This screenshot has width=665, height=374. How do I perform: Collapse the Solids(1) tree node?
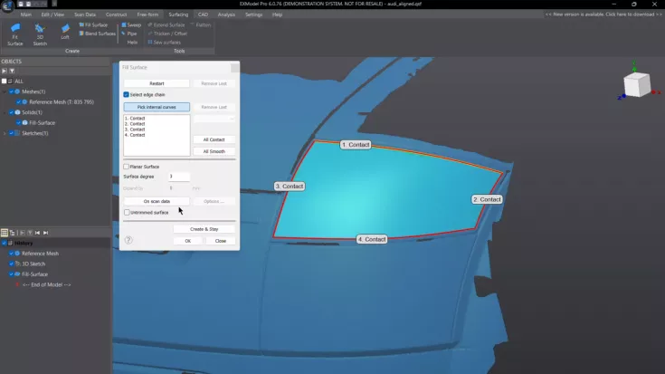[5, 112]
